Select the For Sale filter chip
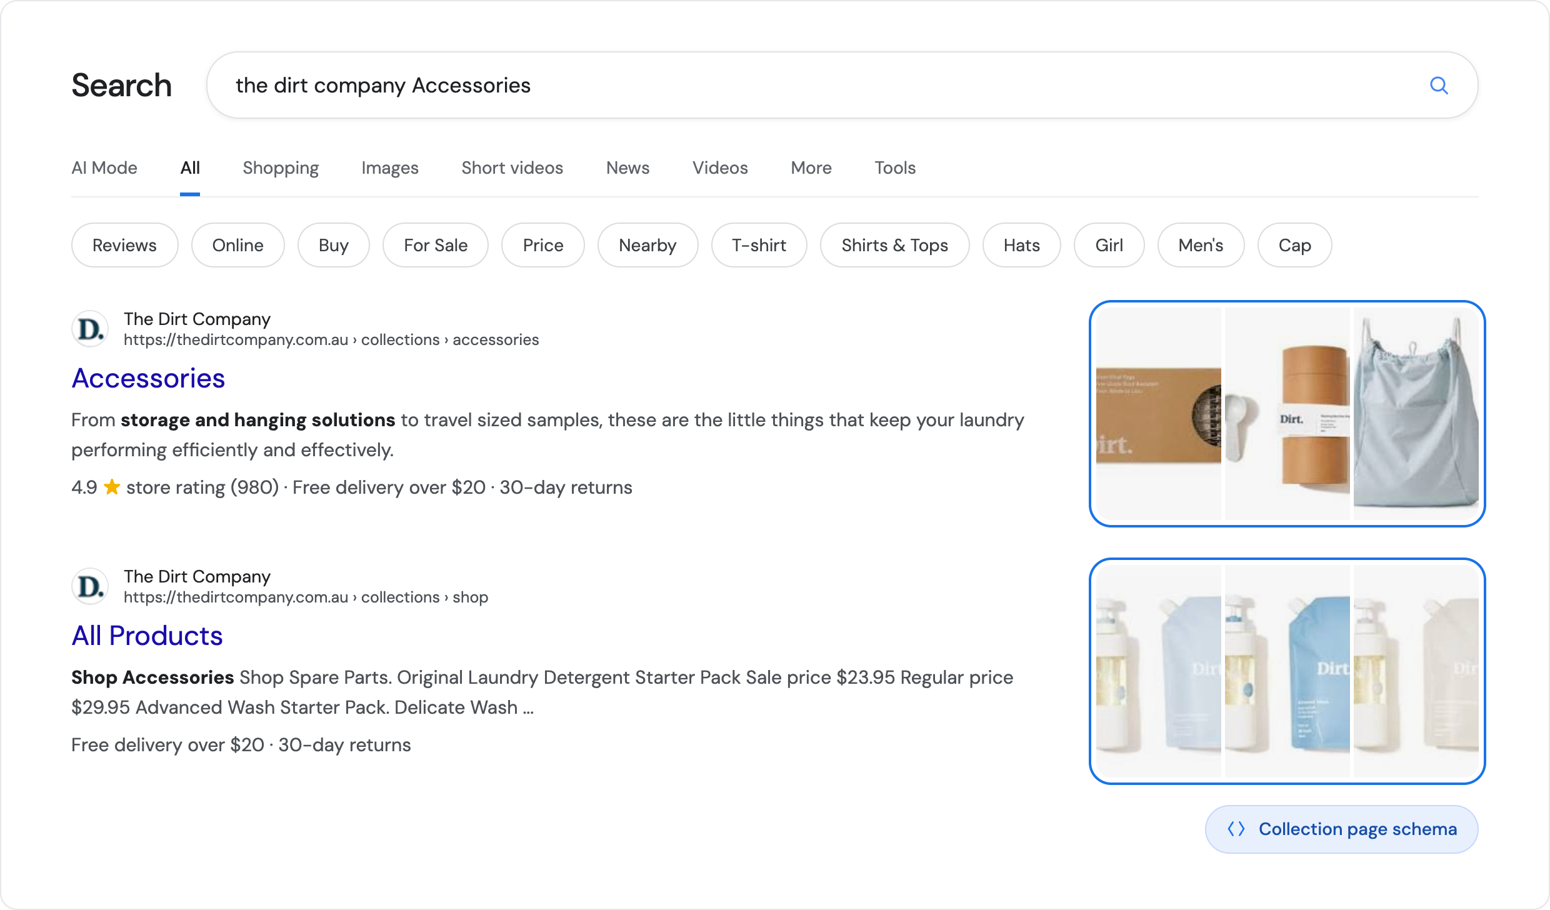Screen dimensions: 1550x910 pos(436,245)
